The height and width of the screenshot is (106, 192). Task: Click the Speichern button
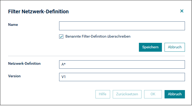(x=150, y=47)
